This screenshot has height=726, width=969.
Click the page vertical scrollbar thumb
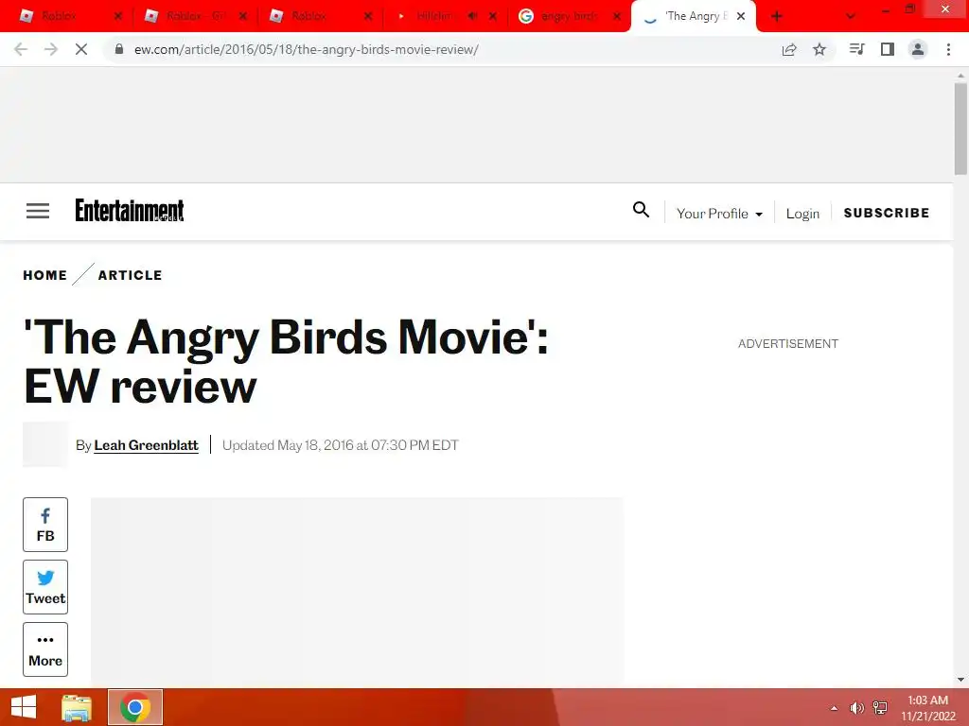(x=960, y=129)
